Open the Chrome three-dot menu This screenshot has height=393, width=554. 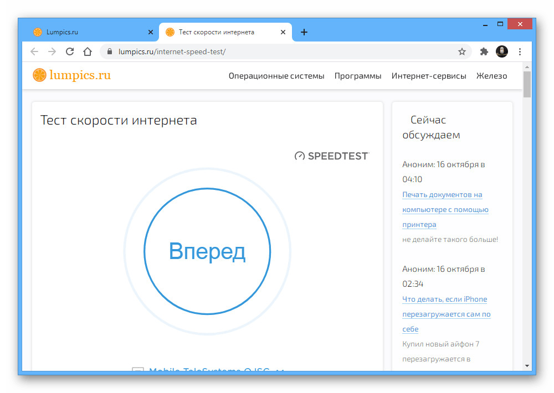[520, 52]
